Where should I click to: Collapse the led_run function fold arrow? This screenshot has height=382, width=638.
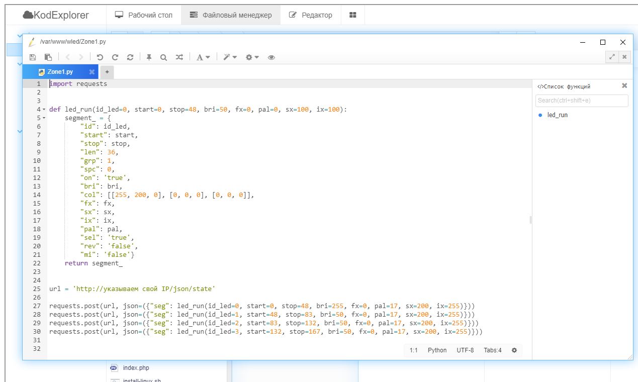(44, 110)
